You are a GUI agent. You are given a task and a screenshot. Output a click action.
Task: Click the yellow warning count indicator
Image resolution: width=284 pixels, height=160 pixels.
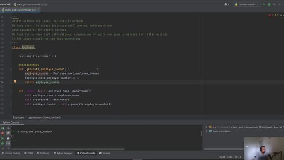click(276, 16)
